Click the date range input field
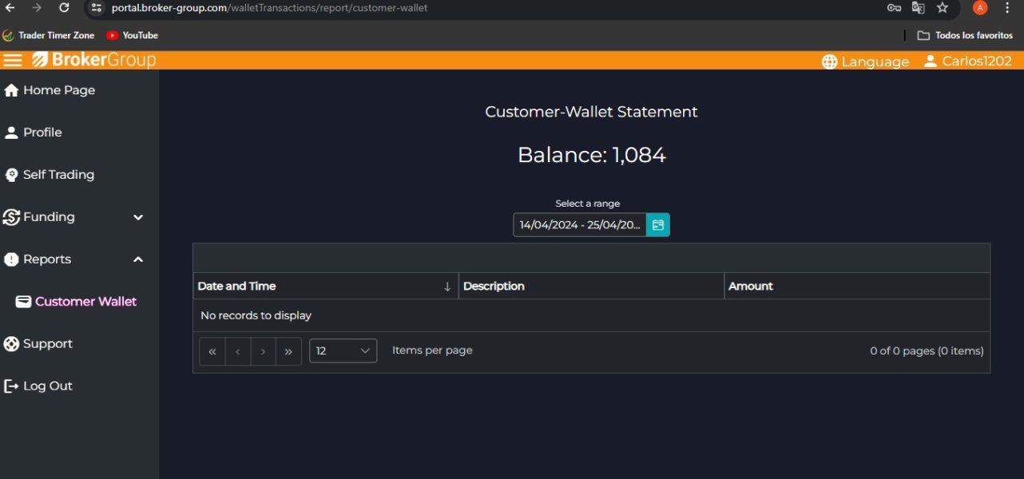 (x=580, y=225)
